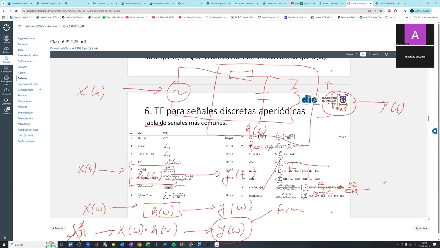The width and height of the screenshot is (440, 248).
Task: Click the Anterior button
Action: click(58, 228)
